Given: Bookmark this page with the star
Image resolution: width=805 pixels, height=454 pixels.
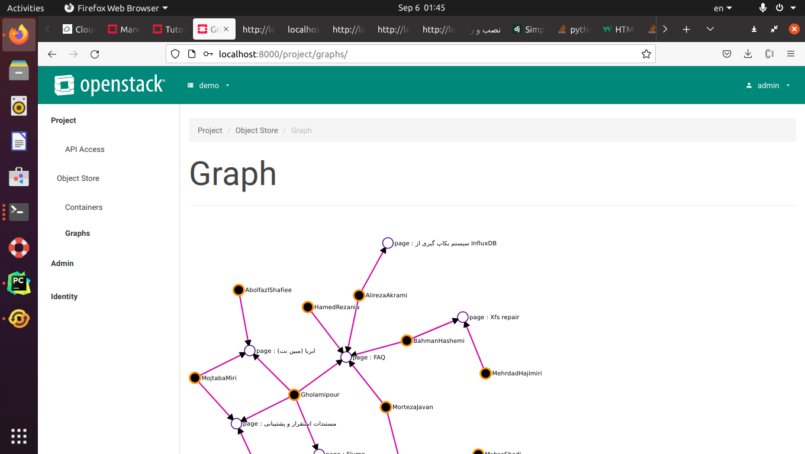Looking at the screenshot, I should point(646,54).
